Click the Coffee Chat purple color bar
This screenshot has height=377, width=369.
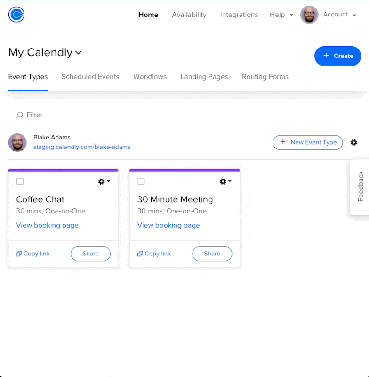(x=63, y=170)
